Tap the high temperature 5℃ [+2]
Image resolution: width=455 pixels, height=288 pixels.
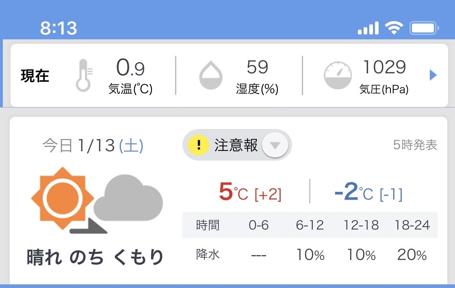coord(250,192)
